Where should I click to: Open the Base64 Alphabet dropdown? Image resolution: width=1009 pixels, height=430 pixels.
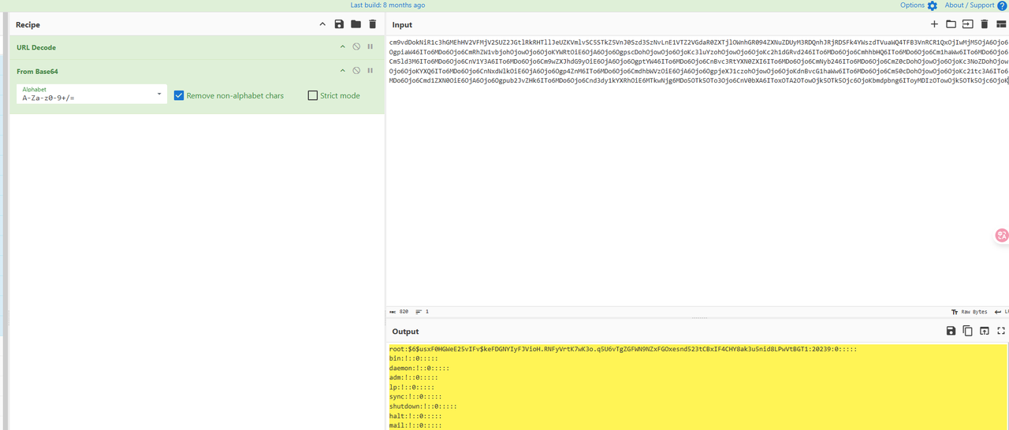point(159,94)
